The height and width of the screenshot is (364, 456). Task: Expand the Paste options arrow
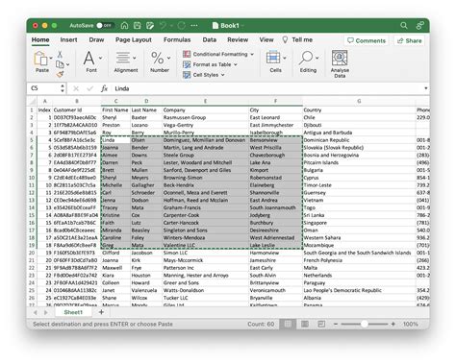51,59
